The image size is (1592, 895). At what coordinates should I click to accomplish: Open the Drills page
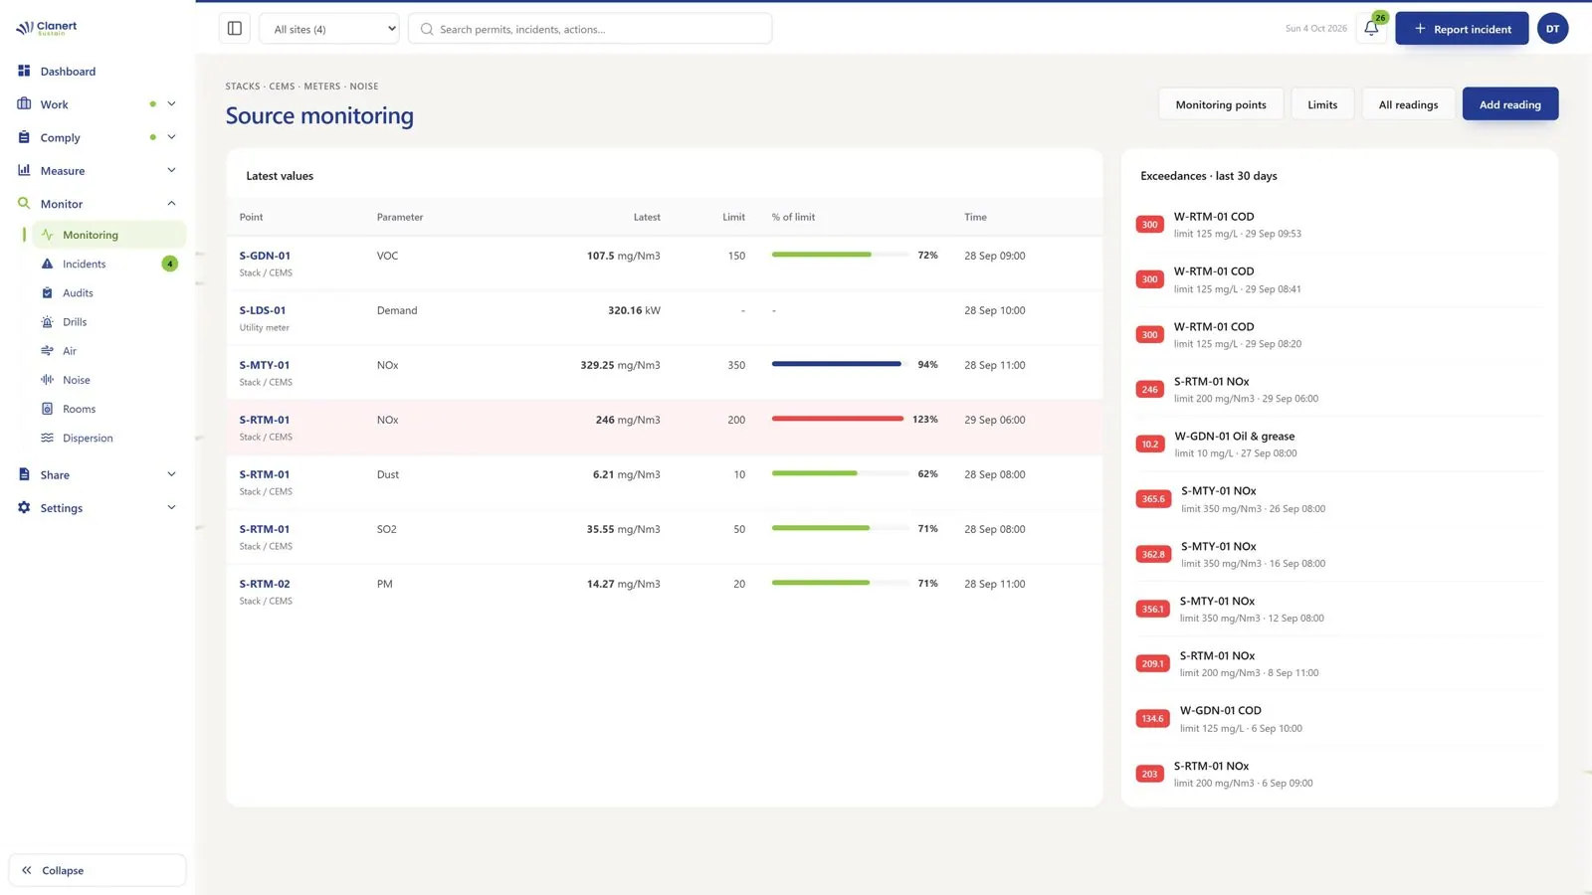pyautogui.click(x=75, y=322)
